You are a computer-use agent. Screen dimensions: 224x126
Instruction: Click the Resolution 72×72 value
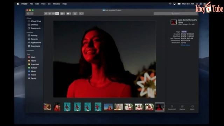183,43
